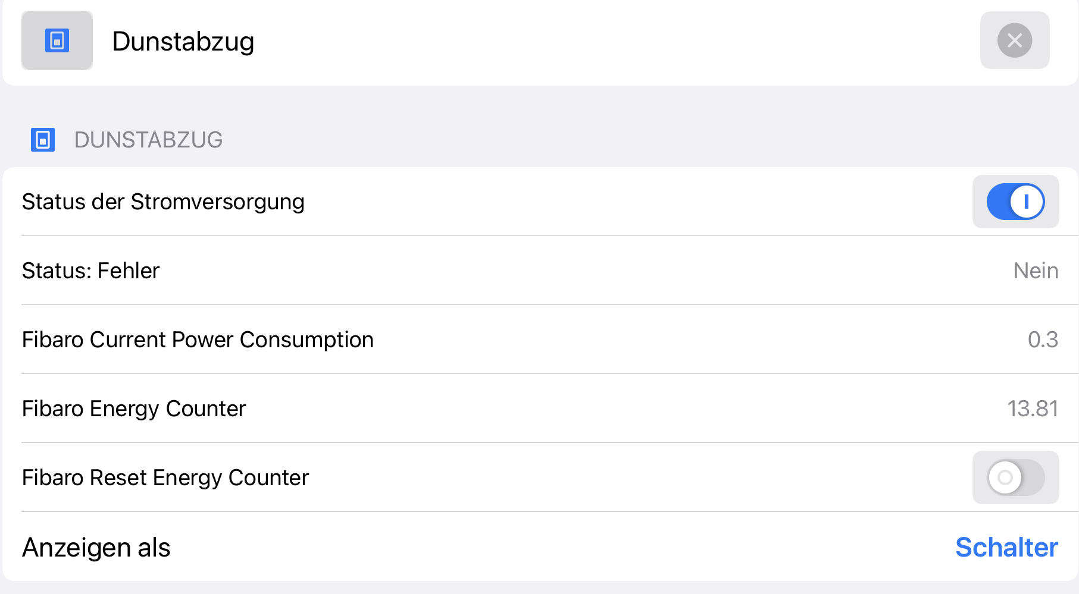Click the small blue icon beside DUNSTABZUG heading
Screen dimensions: 1079x594
coord(43,140)
